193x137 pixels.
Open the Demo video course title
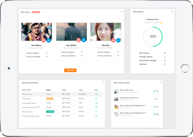tap(126, 90)
